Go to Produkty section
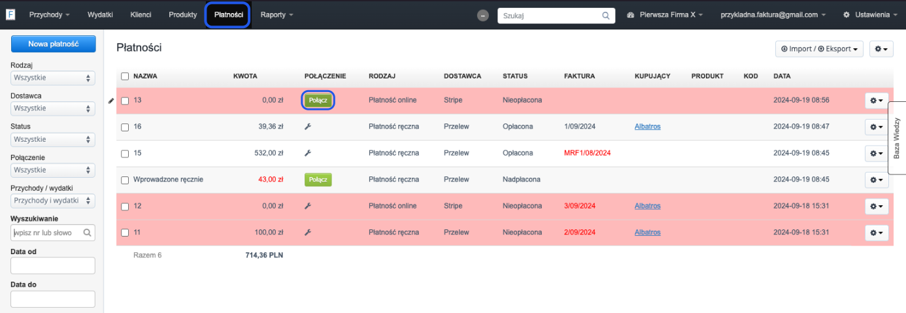Viewport: 906px width, 313px height. pos(182,14)
